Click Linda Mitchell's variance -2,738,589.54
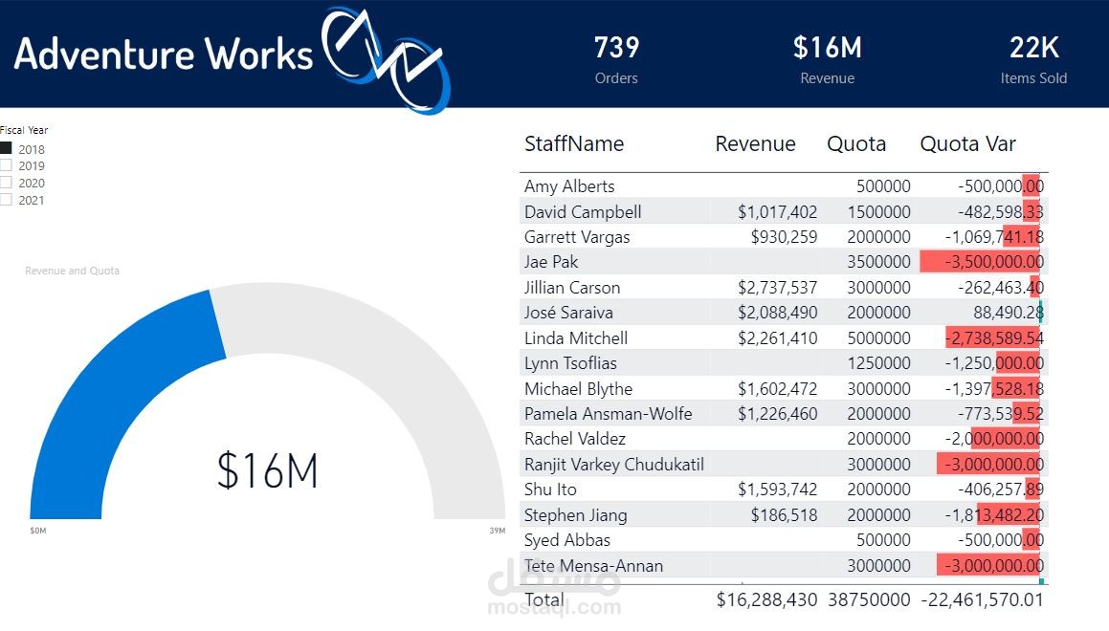 pyautogui.click(x=994, y=337)
